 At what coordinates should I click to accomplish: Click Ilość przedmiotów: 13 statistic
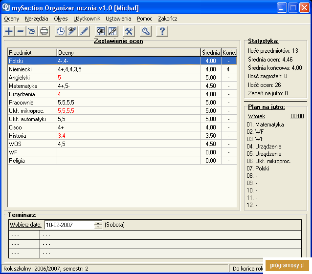(273, 51)
